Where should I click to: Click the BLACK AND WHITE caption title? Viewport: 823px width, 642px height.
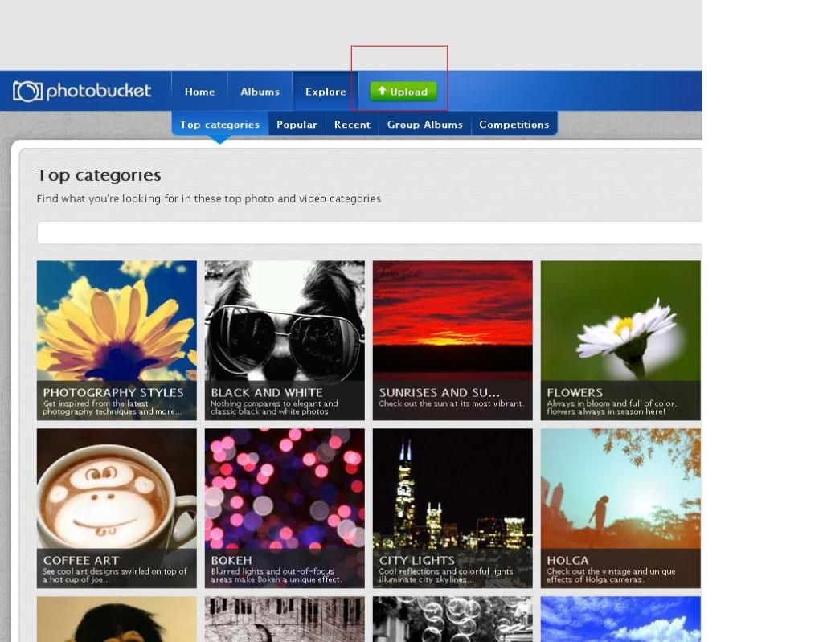click(267, 392)
